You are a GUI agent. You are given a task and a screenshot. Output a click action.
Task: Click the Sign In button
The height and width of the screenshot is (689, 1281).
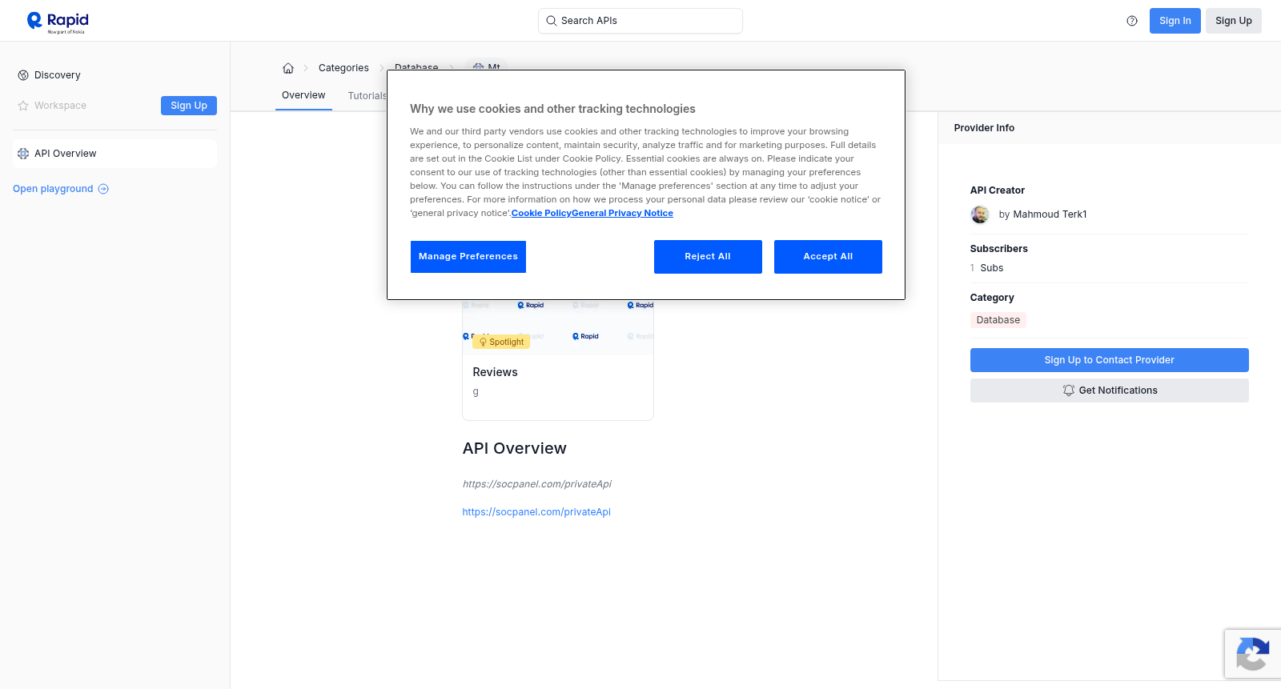click(x=1175, y=21)
